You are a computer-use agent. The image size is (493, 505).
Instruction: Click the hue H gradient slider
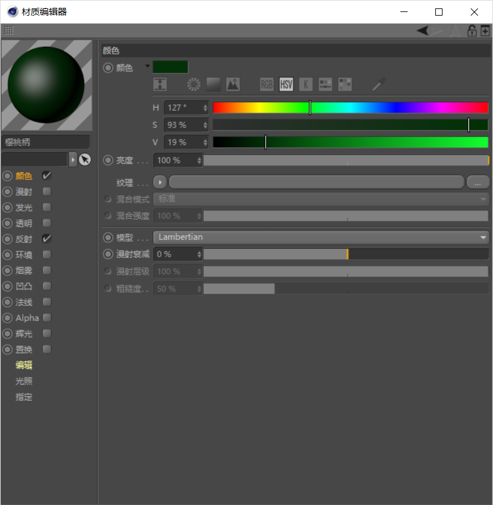pyautogui.click(x=351, y=108)
